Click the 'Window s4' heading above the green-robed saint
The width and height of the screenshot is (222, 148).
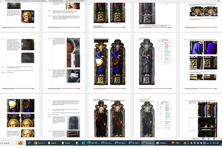(101, 100)
